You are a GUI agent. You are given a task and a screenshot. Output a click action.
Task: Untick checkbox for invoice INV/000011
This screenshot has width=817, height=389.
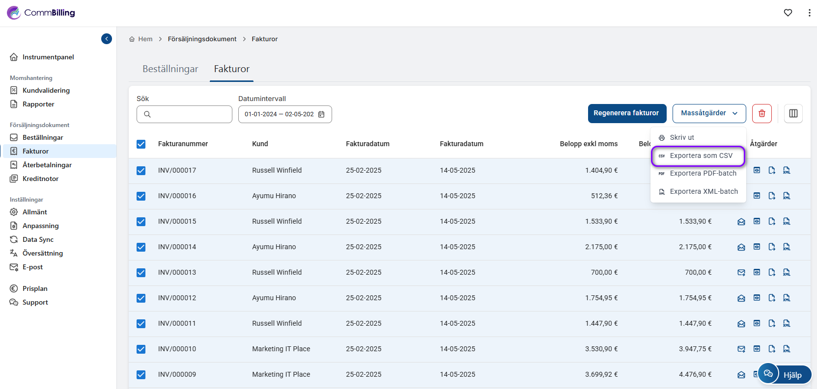(x=141, y=324)
